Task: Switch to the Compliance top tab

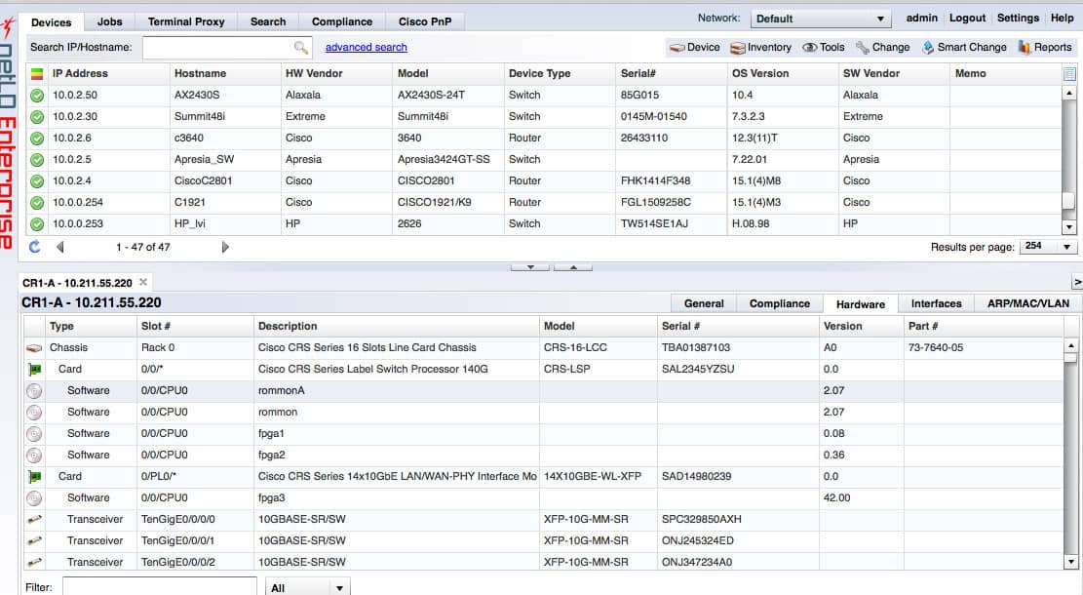Action: pos(342,21)
